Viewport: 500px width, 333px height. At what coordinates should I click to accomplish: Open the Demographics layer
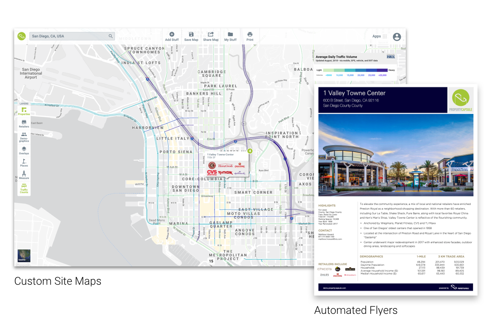[x=24, y=137]
